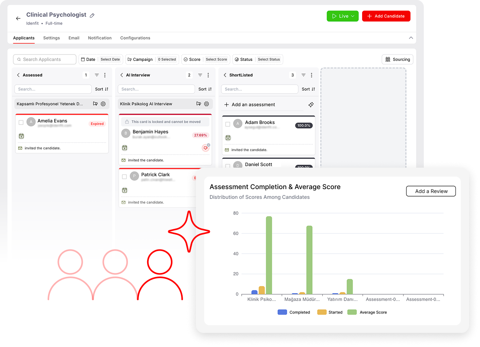Open the Notification tab

click(x=100, y=38)
